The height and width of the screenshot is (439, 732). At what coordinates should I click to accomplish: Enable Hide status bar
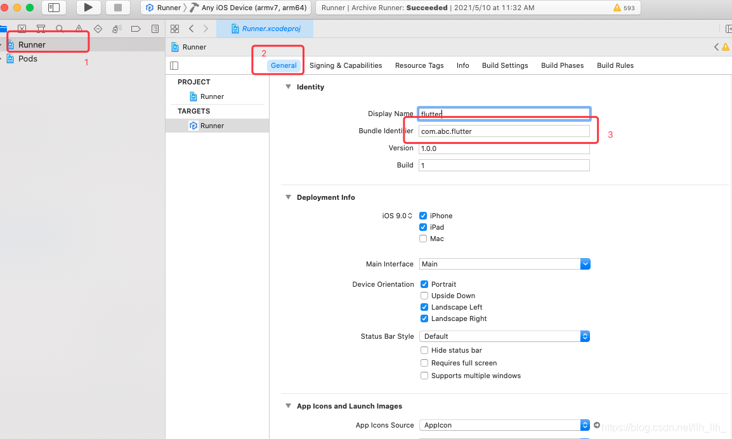coord(424,350)
